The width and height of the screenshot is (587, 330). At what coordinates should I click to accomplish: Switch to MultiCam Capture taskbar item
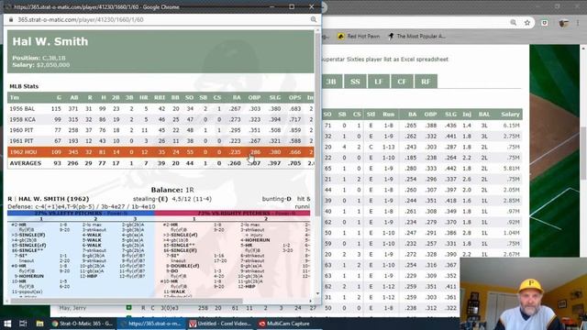[284, 324]
